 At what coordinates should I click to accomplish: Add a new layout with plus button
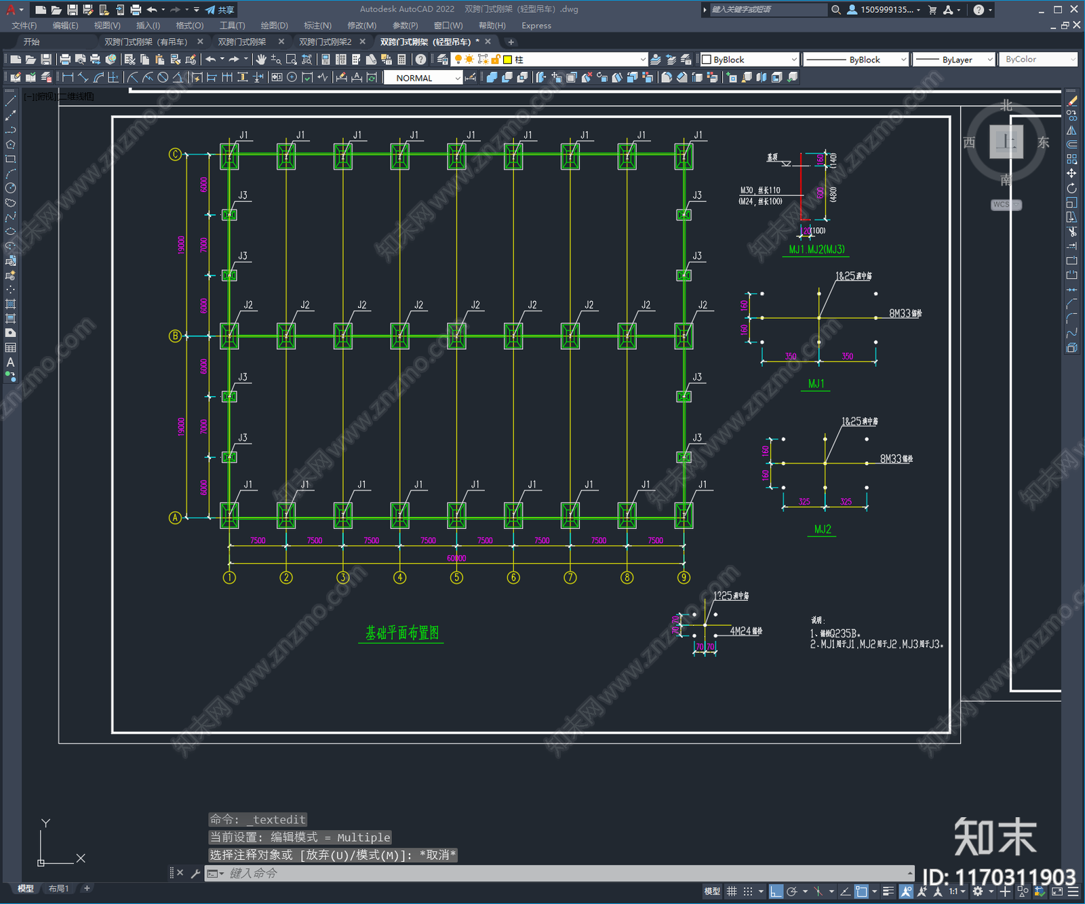(x=87, y=888)
